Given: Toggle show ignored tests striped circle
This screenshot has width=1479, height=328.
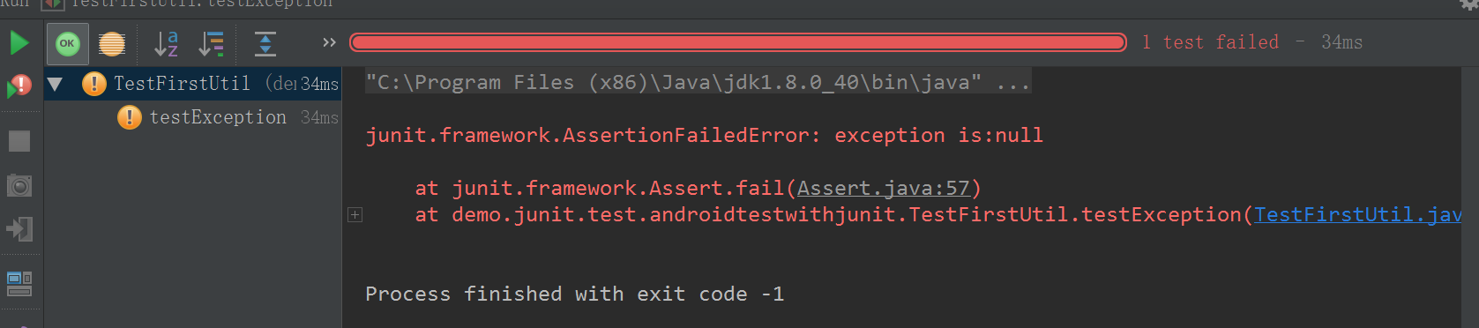Looking at the screenshot, I should 112,43.
